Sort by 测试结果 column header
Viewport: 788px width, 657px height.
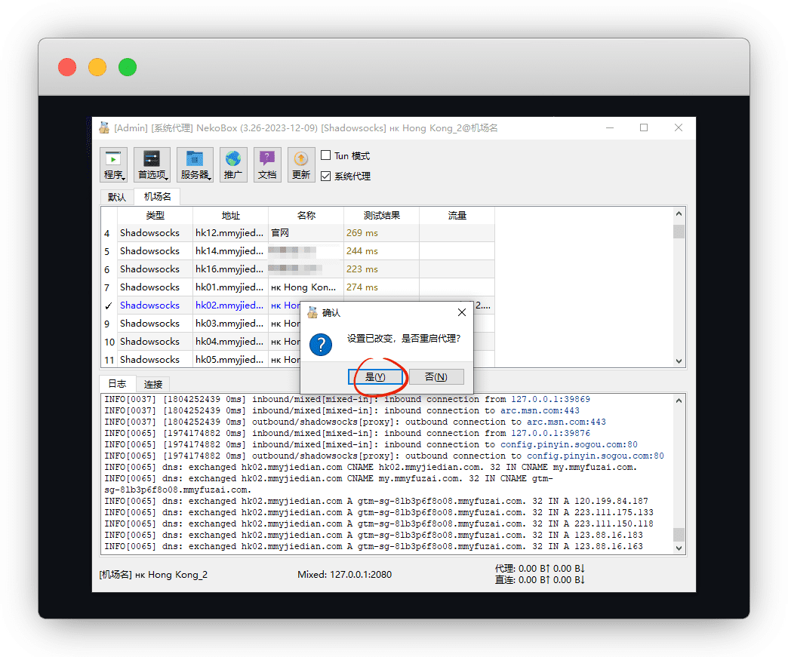point(381,215)
